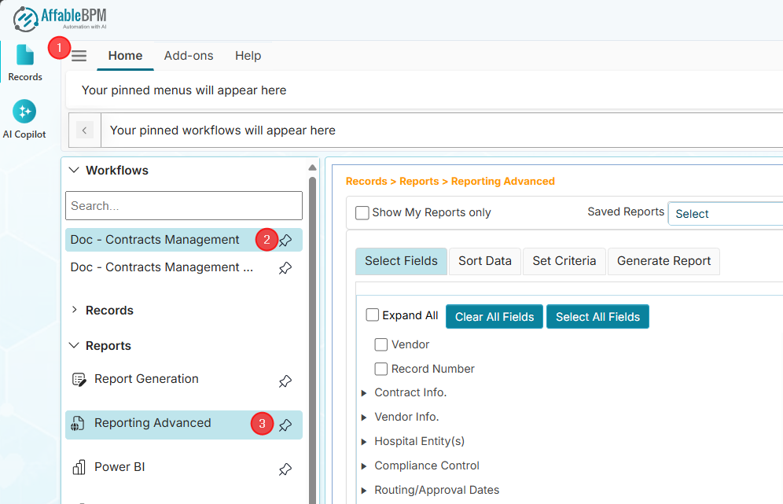Open the Sort Data tab
783x504 pixels.
click(x=484, y=260)
